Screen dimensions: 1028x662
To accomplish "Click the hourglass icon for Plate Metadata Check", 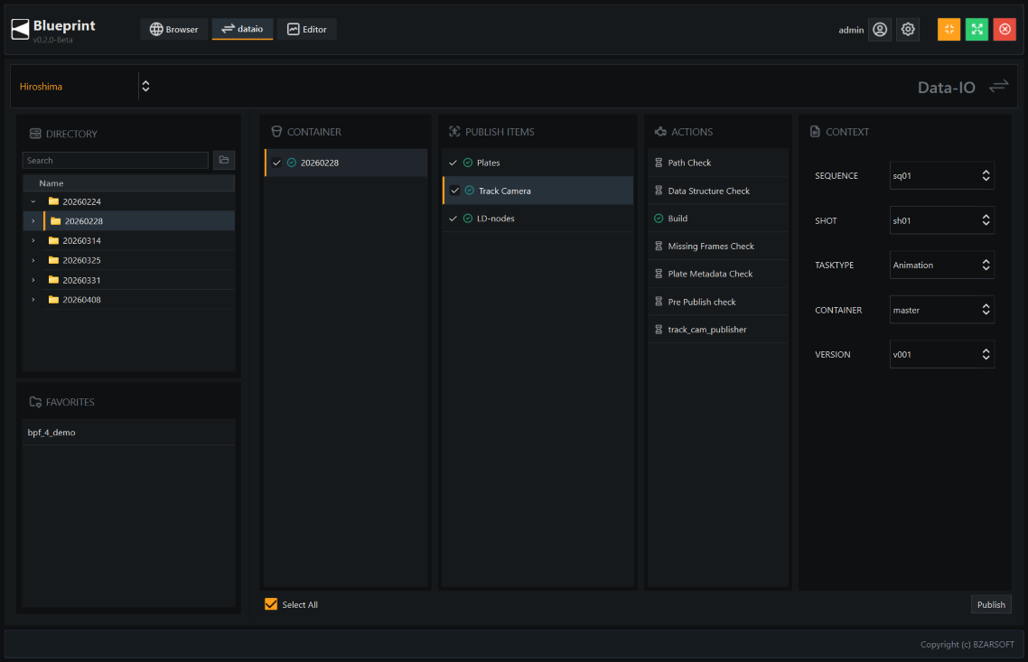I will coord(659,274).
